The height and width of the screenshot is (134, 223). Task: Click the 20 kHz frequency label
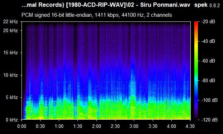click(x=10, y=30)
